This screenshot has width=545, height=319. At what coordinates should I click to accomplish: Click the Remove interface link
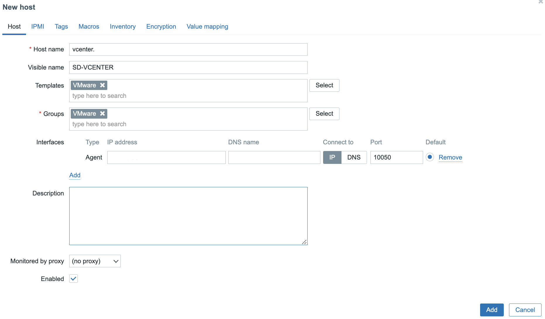[450, 157]
